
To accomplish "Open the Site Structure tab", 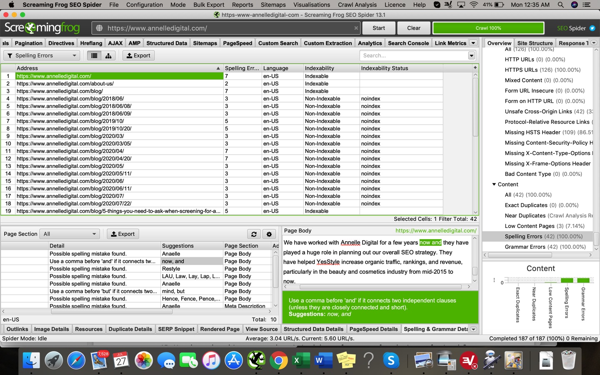I will click(535, 43).
